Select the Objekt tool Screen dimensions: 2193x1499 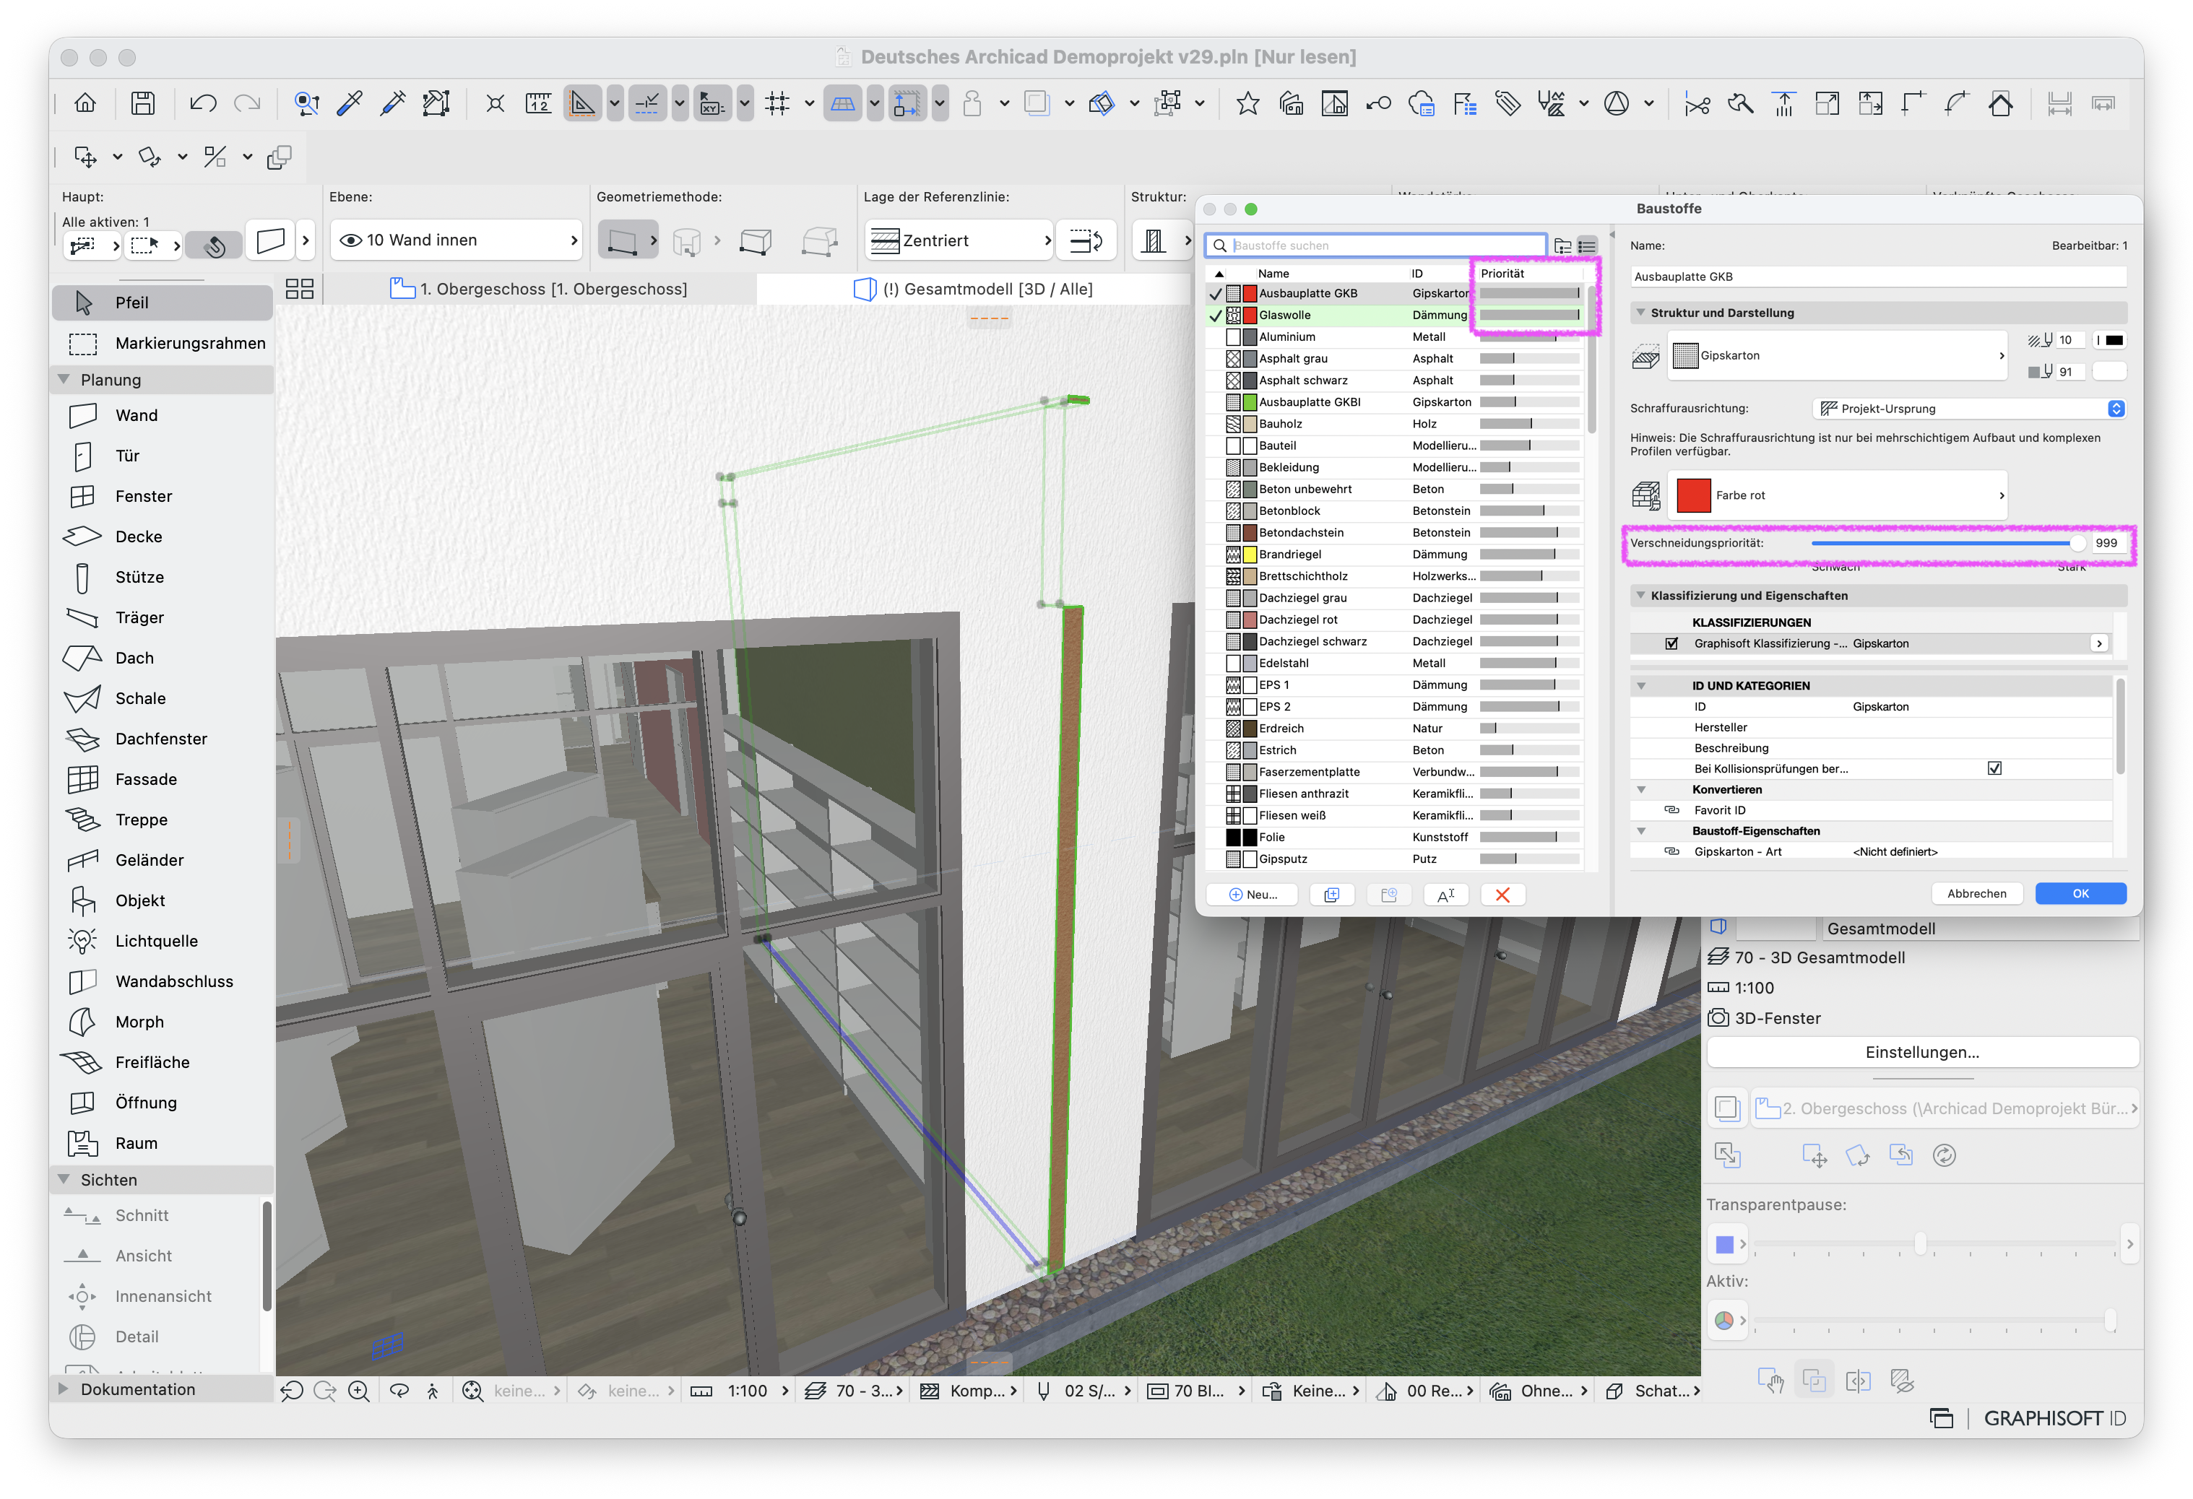(163, 901)
